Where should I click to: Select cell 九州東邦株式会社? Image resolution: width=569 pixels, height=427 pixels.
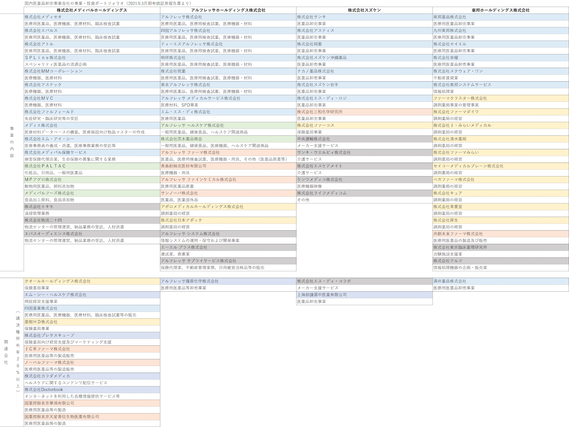[x=501, y=31]
